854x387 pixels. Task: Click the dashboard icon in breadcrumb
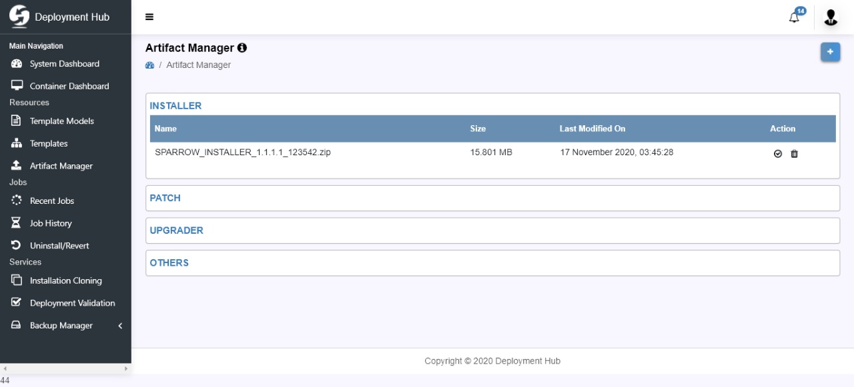click(x=150, y=65)
